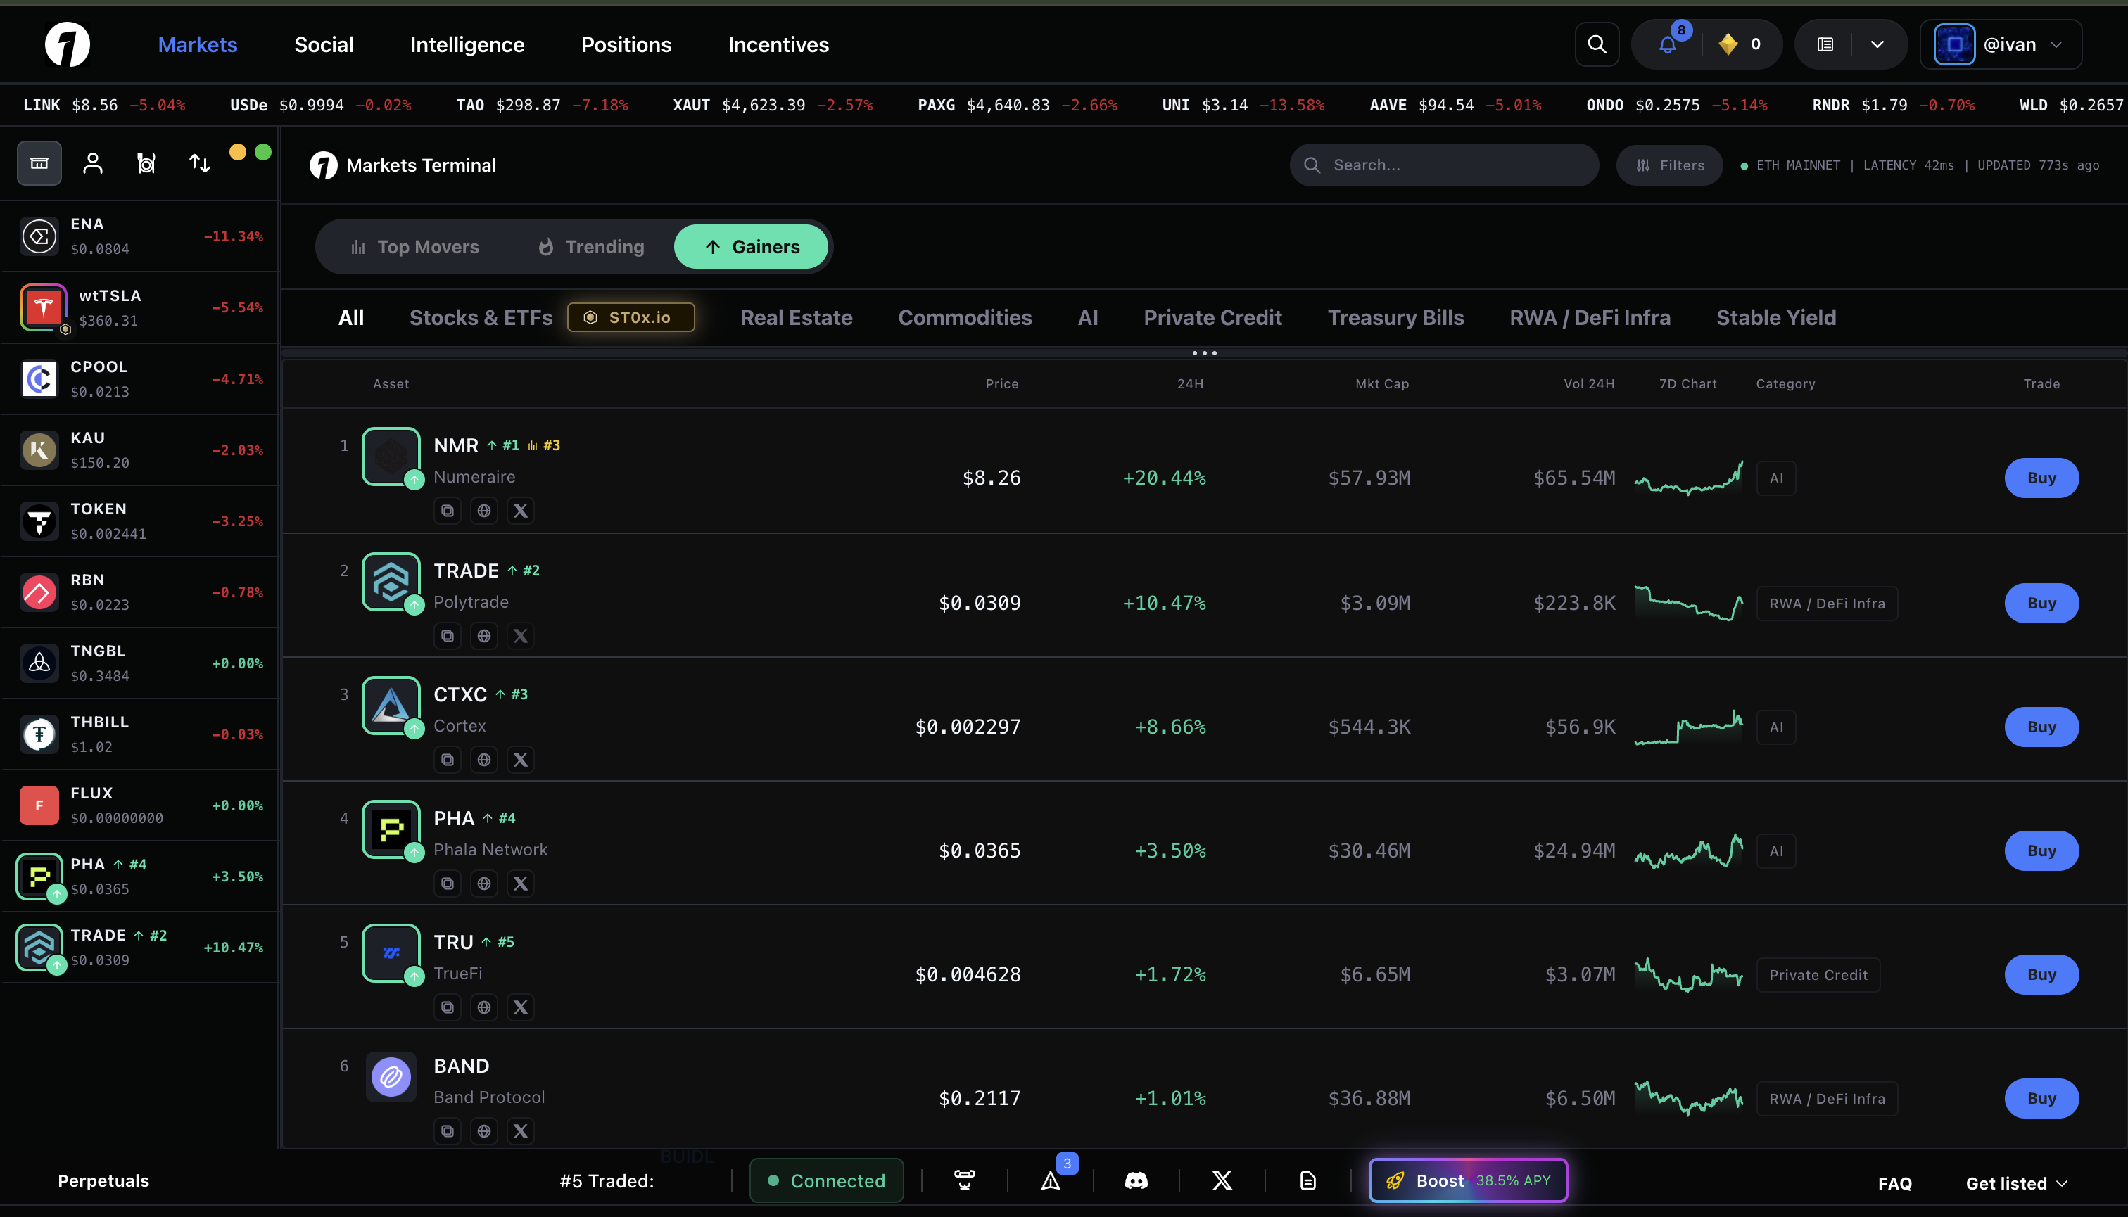Sort by Mkt Cap column header
Screen dimensions: 2128x1217
coord(1381,383)
